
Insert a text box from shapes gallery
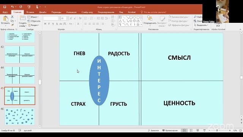120,17
